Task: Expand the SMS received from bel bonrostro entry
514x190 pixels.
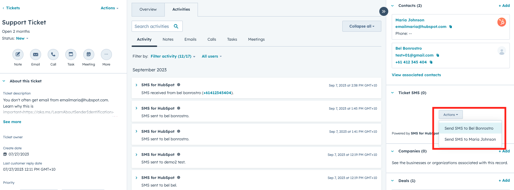Action: point(136,85)
